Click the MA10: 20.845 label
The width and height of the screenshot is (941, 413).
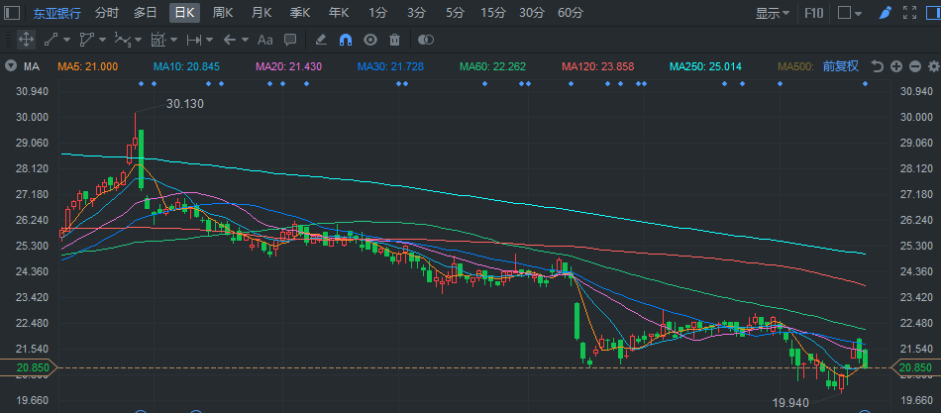click(186, 66)
